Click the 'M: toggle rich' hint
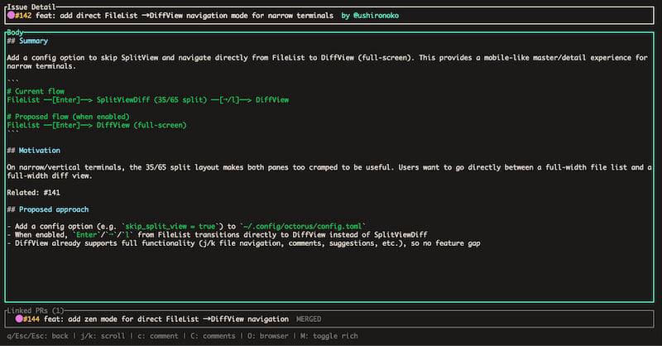 (329, 336)
